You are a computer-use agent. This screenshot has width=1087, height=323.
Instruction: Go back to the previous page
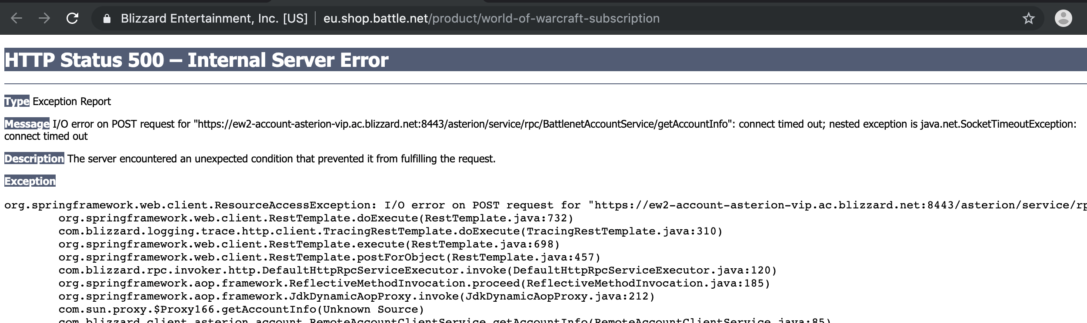pos(17,18)
